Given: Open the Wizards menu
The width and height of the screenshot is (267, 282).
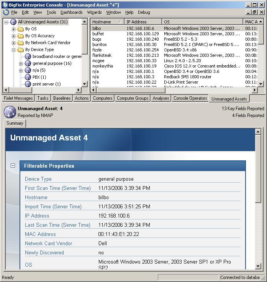Looking at the screenshot, I should (x=94, y=12).
